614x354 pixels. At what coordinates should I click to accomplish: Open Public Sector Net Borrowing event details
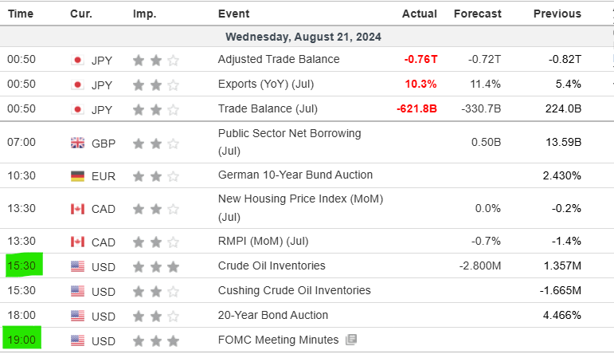click(289, 141)
